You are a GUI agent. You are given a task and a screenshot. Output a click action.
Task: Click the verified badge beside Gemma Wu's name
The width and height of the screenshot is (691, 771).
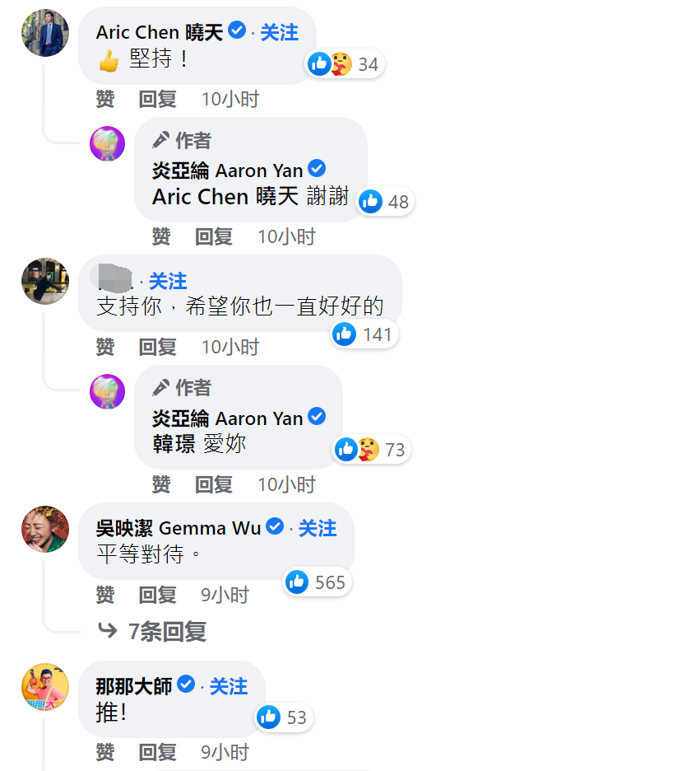[275, 526]
